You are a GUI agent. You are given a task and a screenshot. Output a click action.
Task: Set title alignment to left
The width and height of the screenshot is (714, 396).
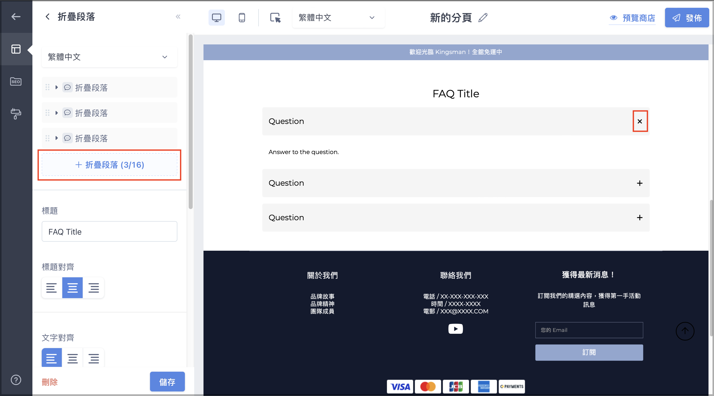click(52, 288)
